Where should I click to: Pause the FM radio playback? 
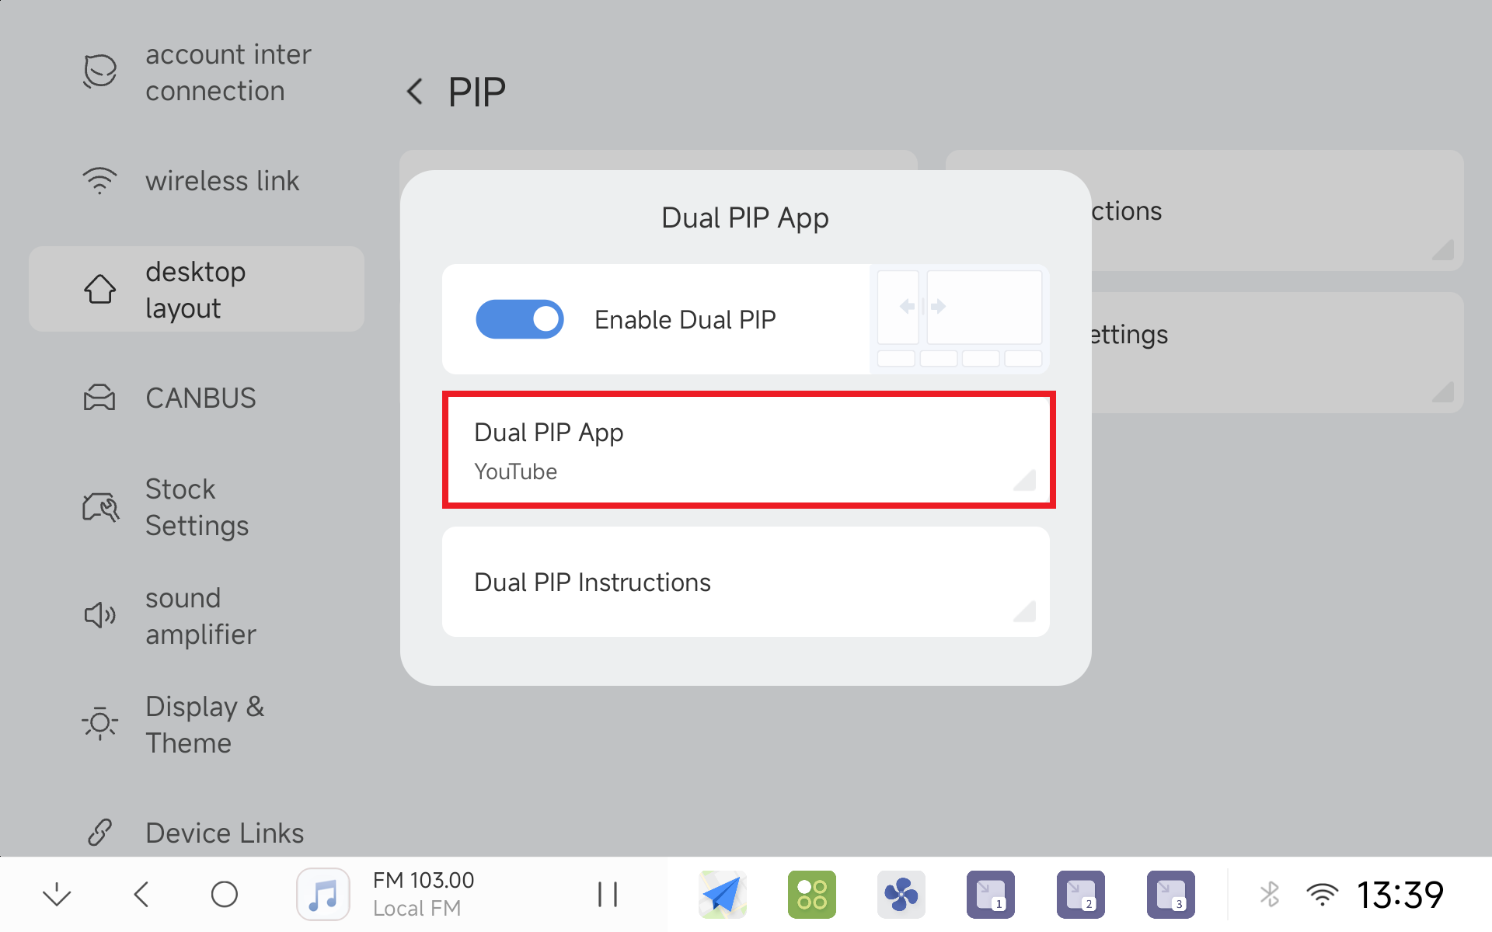(608, 895)
